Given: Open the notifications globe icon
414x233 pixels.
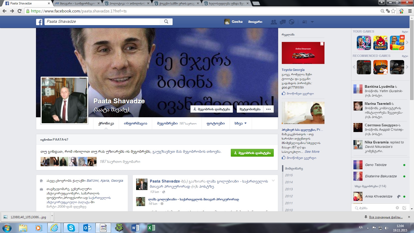Looking at the screenshot, I should tap(292, 22).
